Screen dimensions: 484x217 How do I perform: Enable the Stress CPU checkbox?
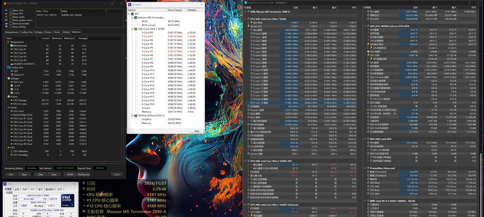click(11, 10)
